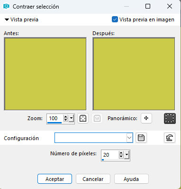Open the Número de píxeles dropdown arrow
Viewport: 181px width, 189px height.
point(127,155)
